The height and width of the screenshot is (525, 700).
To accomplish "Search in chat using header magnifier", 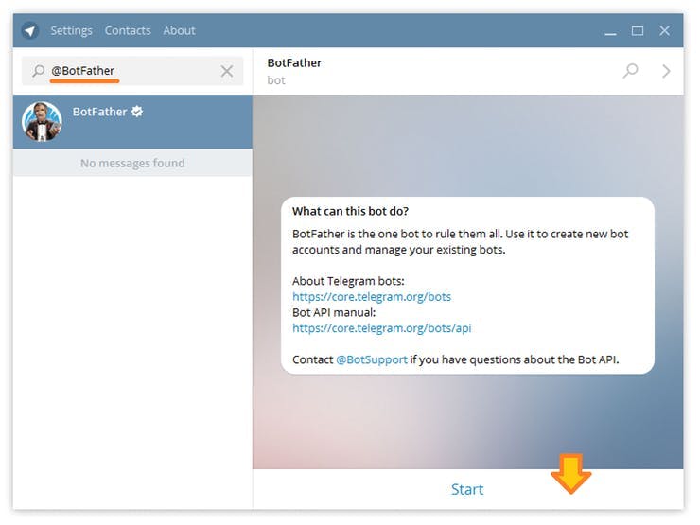I will 630,71.
